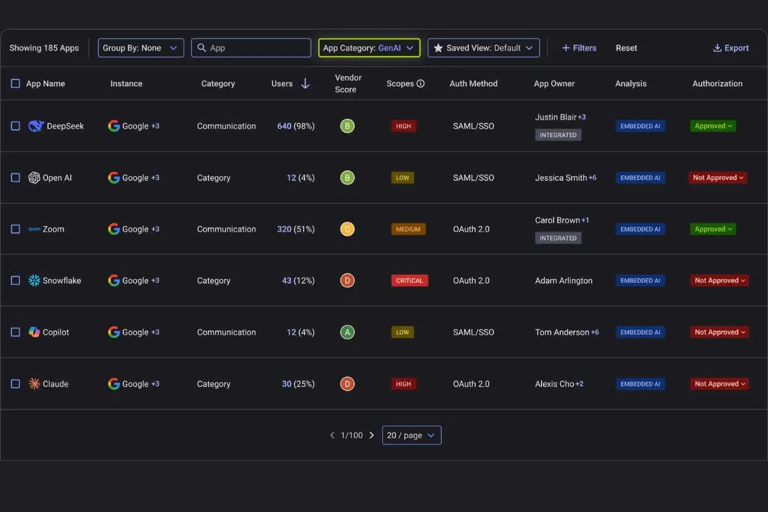This screenshot has height=512, width=768.
Task: Click Open AI vendor score B badge
Action: 347,178
